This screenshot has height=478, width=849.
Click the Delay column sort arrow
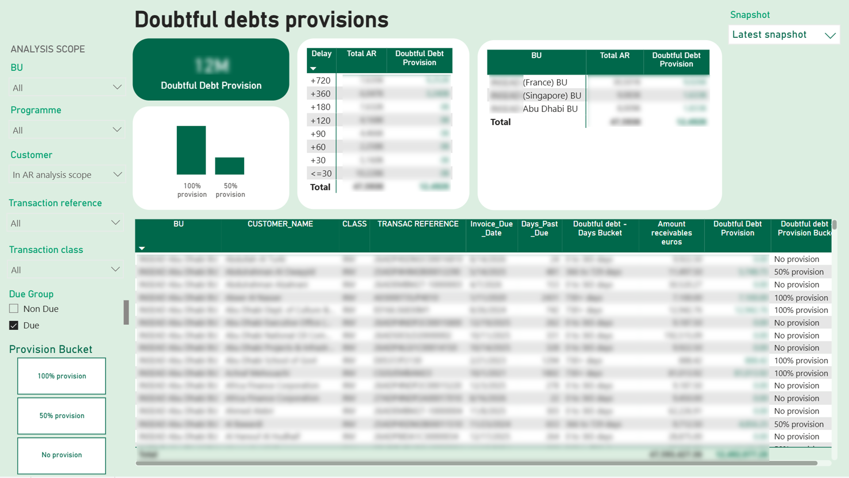(313, 69)
